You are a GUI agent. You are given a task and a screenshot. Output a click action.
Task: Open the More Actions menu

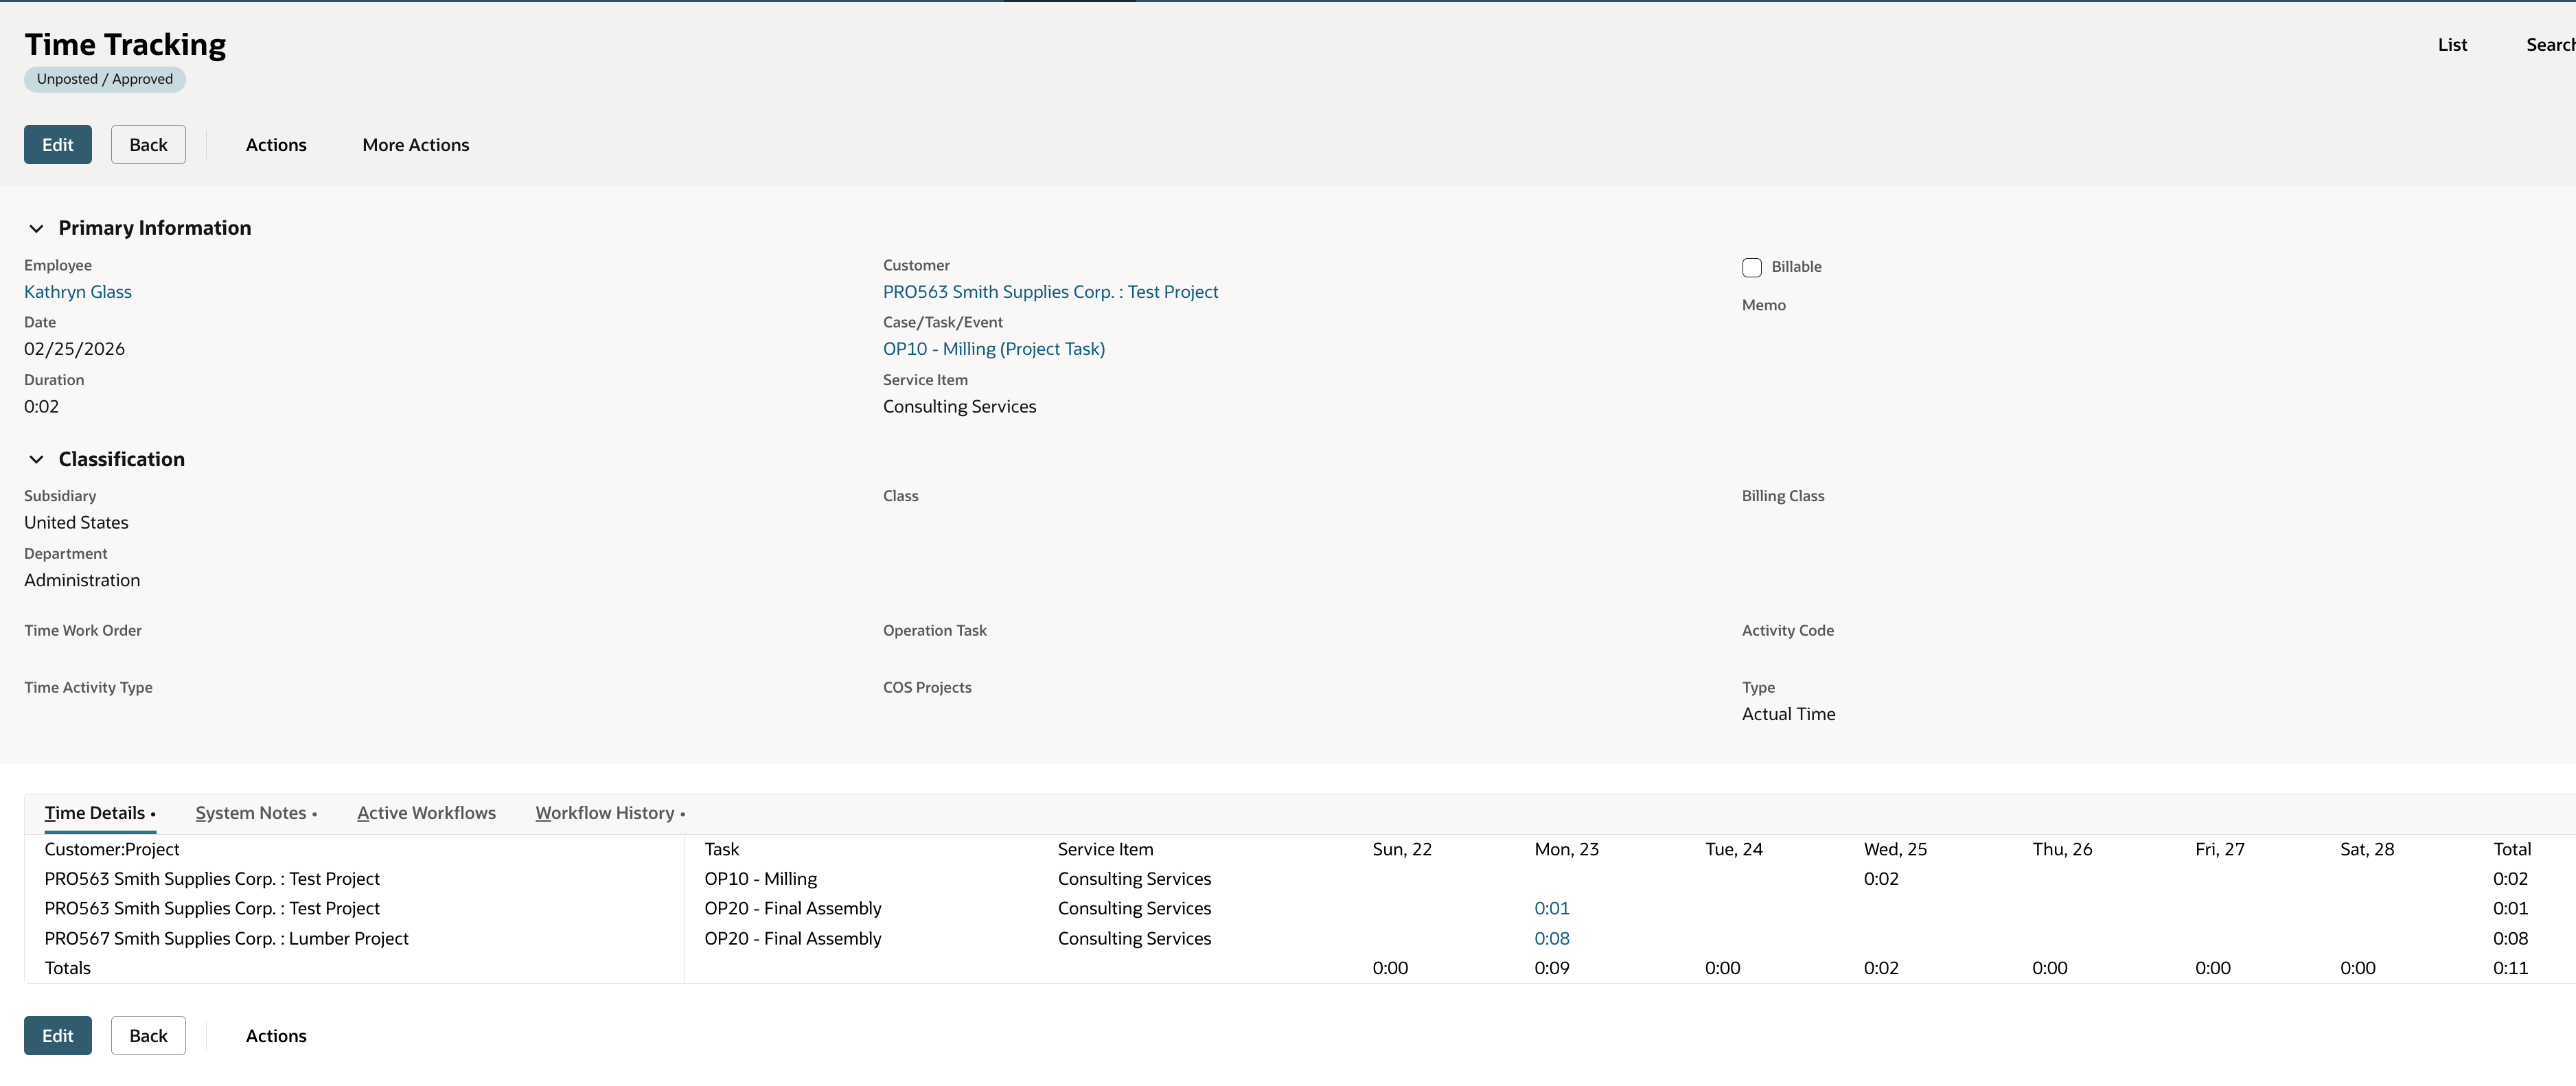[x=415, y=145]
